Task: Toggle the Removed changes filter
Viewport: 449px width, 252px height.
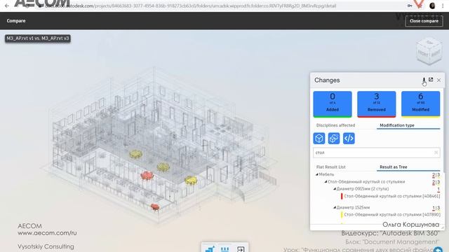Action: [x=377, y=104]
